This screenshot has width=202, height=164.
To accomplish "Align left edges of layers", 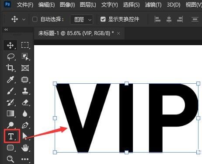I will click(x=157, y=19).
